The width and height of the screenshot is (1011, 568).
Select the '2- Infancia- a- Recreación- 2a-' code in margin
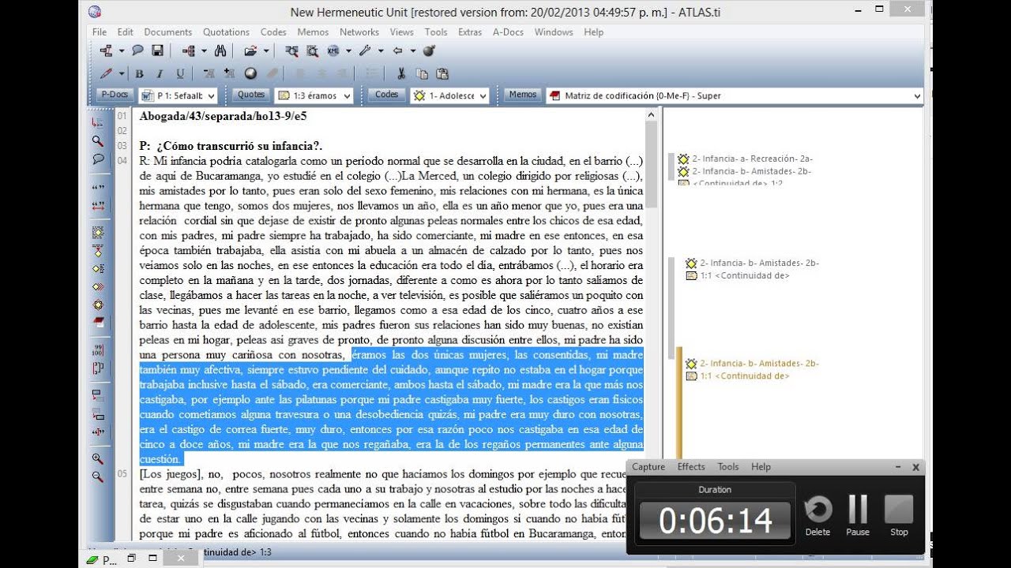[752, 159]
